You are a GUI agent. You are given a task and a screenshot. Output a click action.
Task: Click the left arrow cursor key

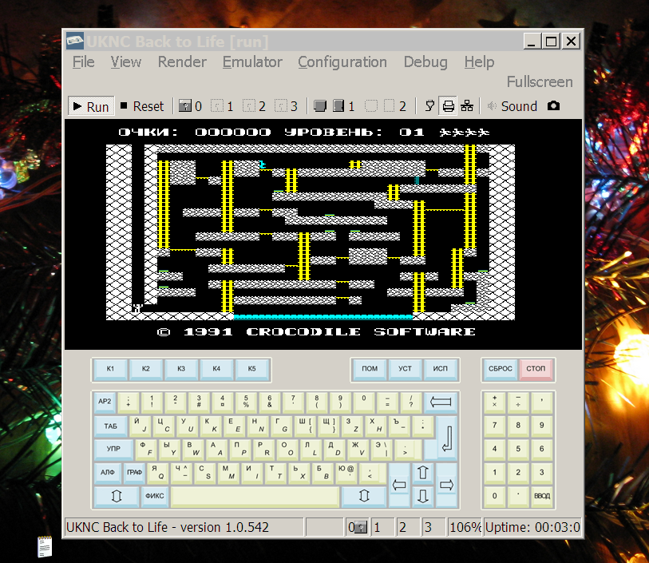point(399,485)
